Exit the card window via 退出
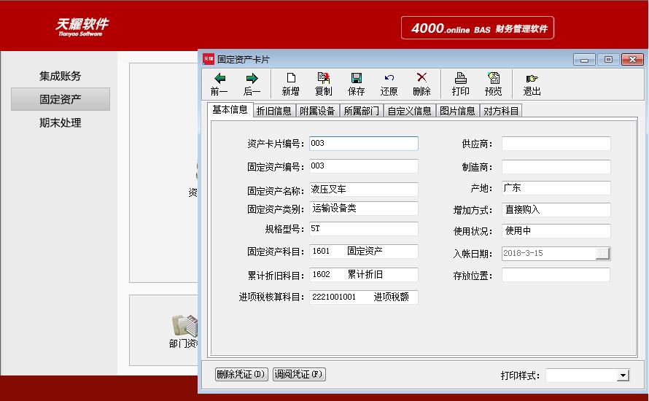Image resolution: width=649 pixels, height=401 pixels. tap(532, 84)
